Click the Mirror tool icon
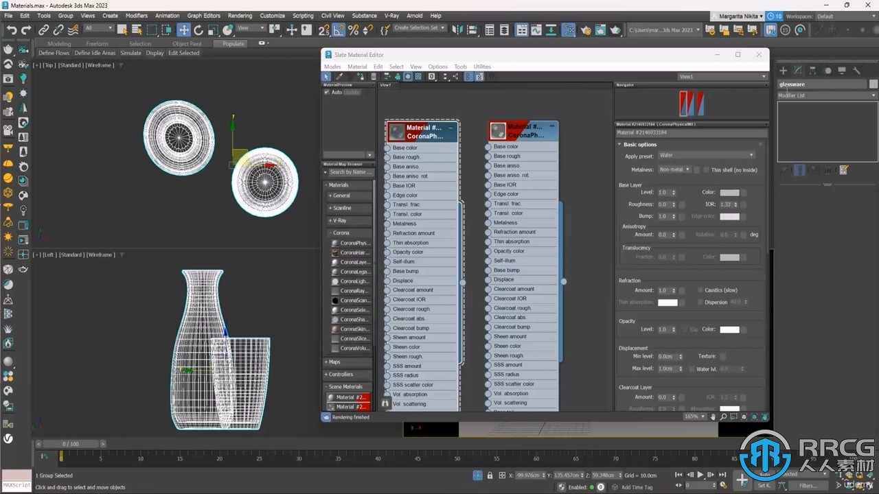 (457, 30)
